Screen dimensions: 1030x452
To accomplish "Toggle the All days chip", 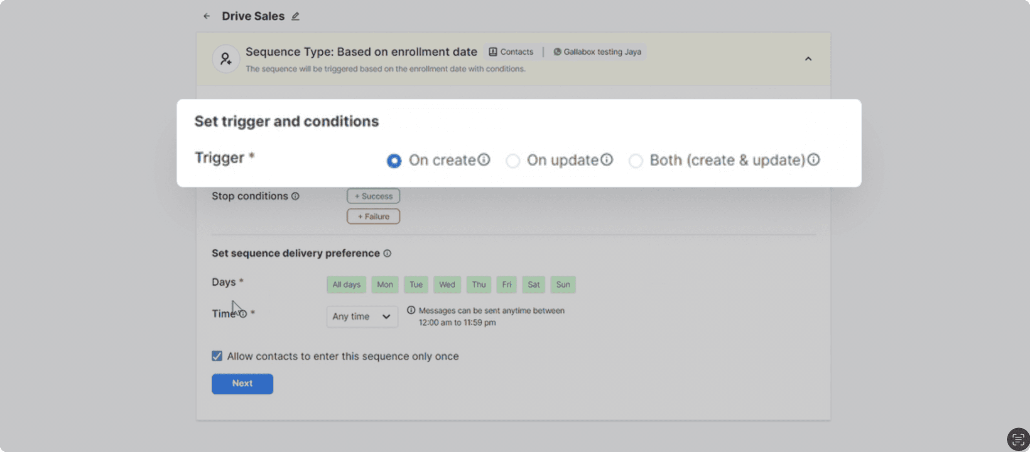I will coord(346,284).
